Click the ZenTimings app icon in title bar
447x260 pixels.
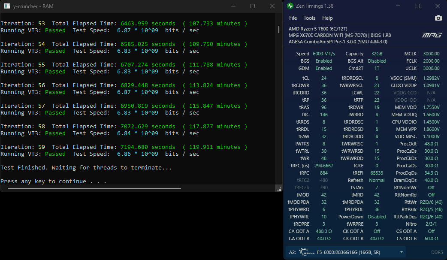click(x=290, y=6)
